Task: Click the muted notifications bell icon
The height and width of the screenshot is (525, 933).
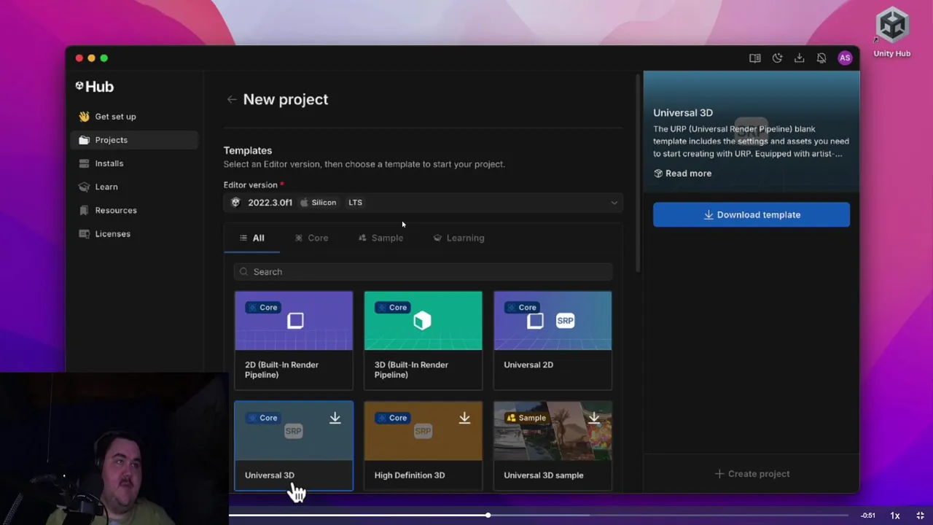Action: [x=821, y=58]
